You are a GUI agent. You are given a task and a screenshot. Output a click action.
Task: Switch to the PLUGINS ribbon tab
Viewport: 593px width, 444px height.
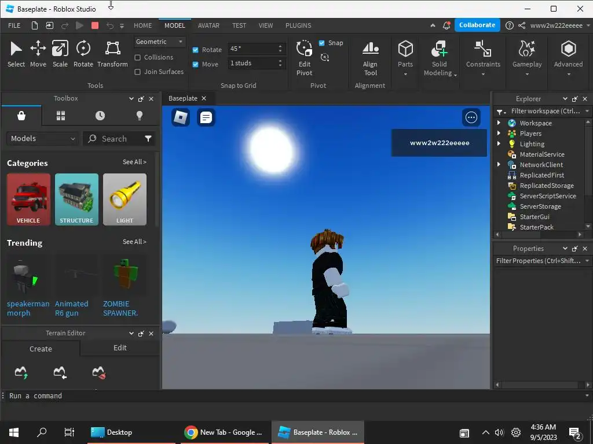(298, 25)
